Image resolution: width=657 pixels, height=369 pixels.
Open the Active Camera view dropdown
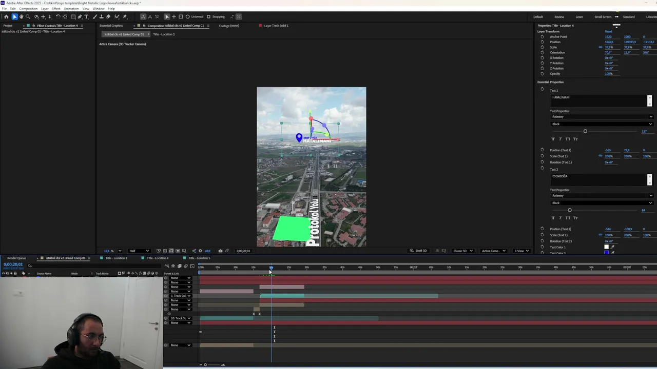coord(493,251)
